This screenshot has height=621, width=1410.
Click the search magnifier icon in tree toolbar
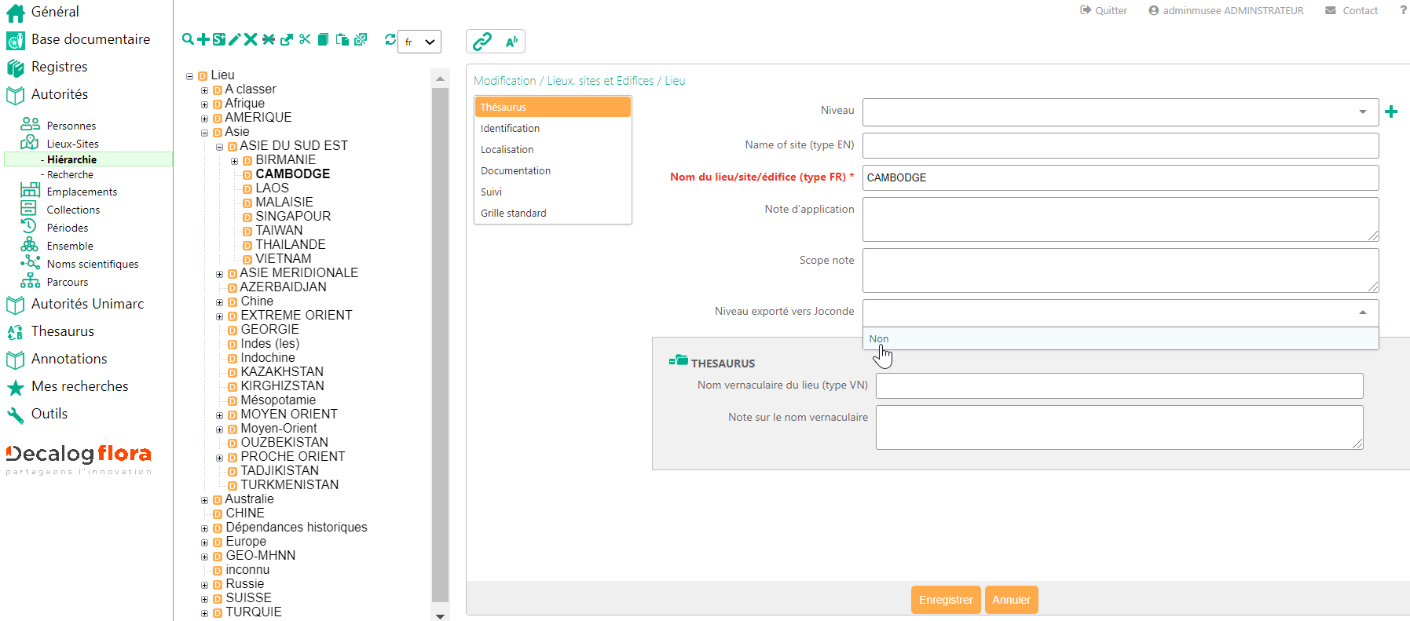pos(188,39)
